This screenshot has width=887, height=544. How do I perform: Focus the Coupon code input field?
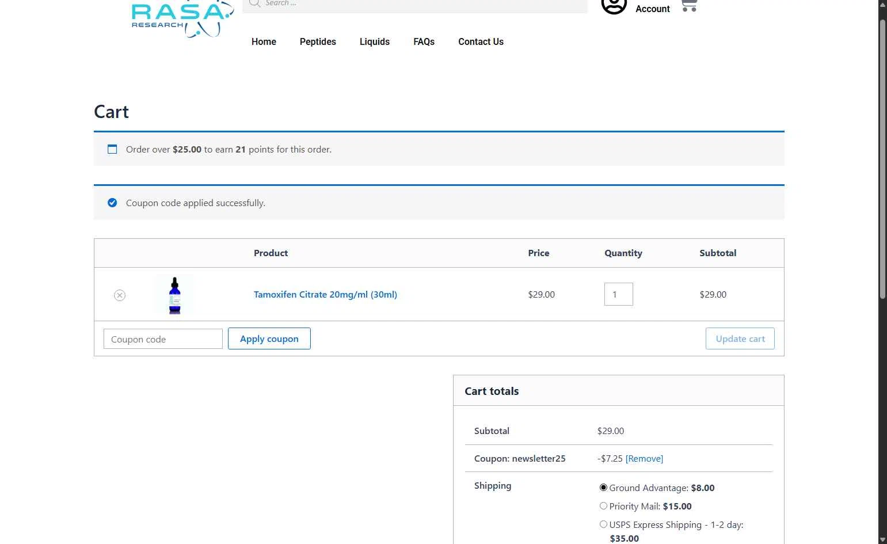tap(163, 339)
